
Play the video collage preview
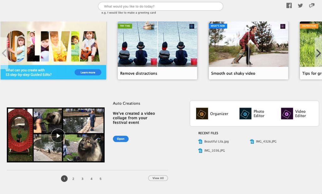click(x=58, y=135)
